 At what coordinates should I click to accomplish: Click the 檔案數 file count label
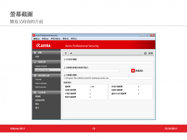click(68, 86)
